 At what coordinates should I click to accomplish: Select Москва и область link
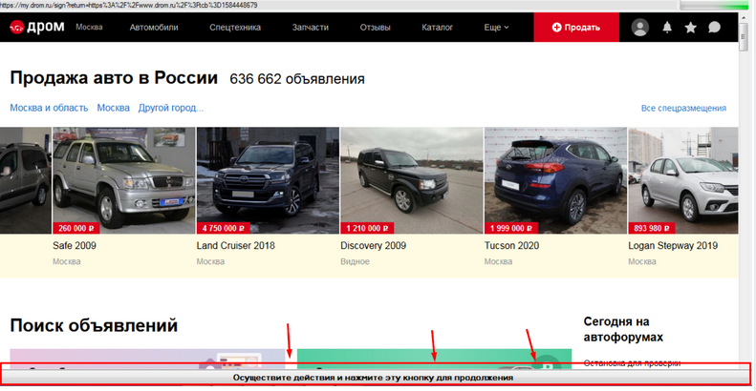[x=49, y=108]
